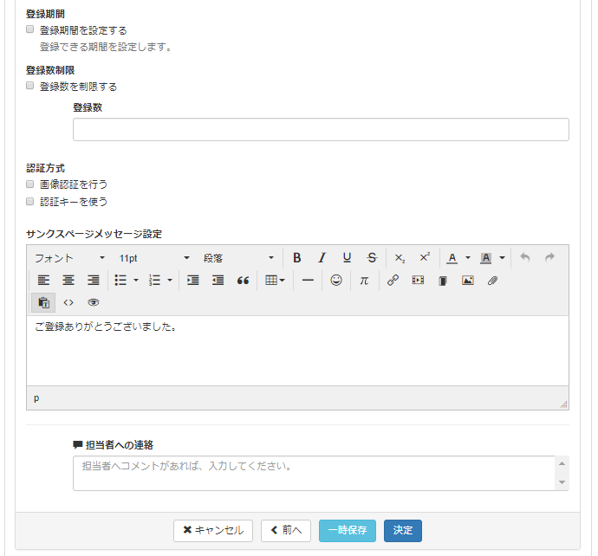Open the text color picker arrow

[468, 258]
